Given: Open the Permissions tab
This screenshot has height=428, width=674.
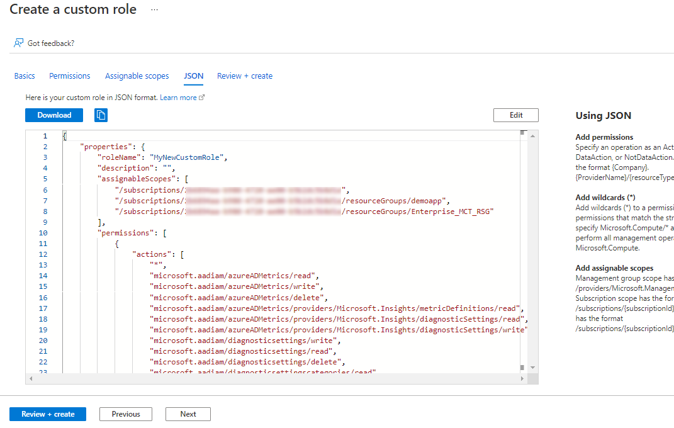Looking at the screenshot, I should 70,76.
